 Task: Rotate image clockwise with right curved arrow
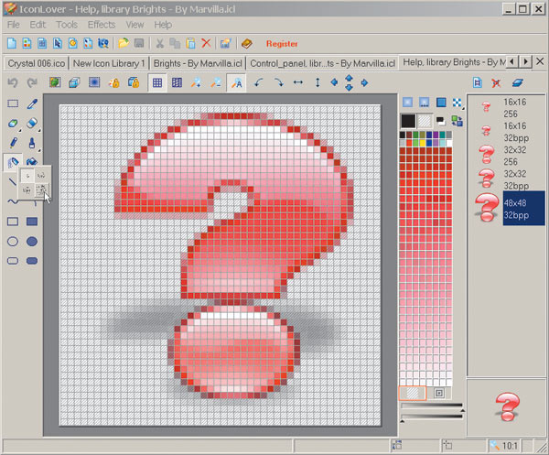279,82
